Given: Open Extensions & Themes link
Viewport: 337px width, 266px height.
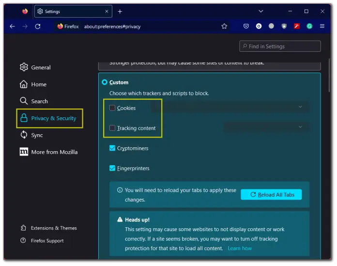Looking at the screenshot, I should [x=49, y=228].
